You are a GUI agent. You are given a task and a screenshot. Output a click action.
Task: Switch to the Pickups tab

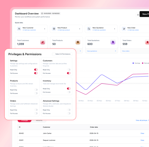coord(24,121)
